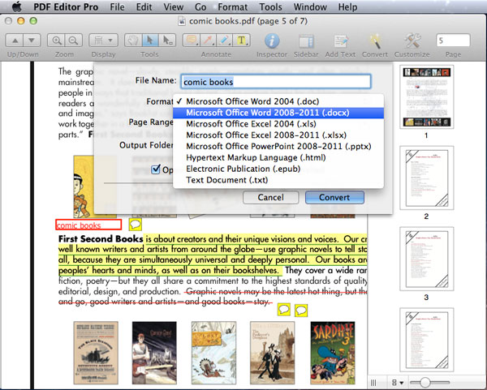This screenshot has width=487, height=390.
Task: Click the Cancel button
Action: [270, 197]
